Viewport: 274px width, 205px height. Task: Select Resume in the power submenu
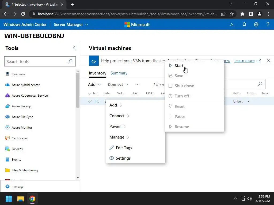point(194,127)
